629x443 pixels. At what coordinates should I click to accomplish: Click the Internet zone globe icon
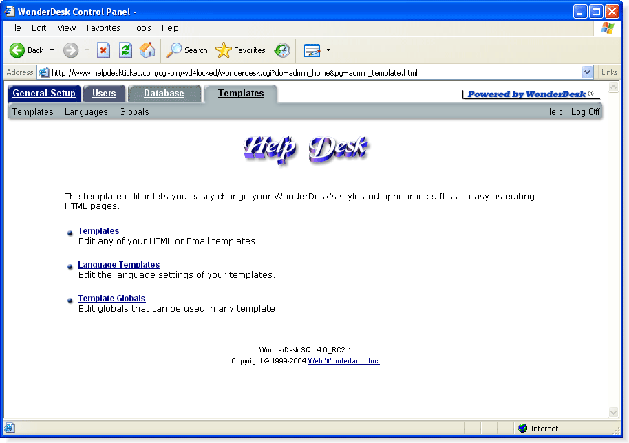pos(522,428)
